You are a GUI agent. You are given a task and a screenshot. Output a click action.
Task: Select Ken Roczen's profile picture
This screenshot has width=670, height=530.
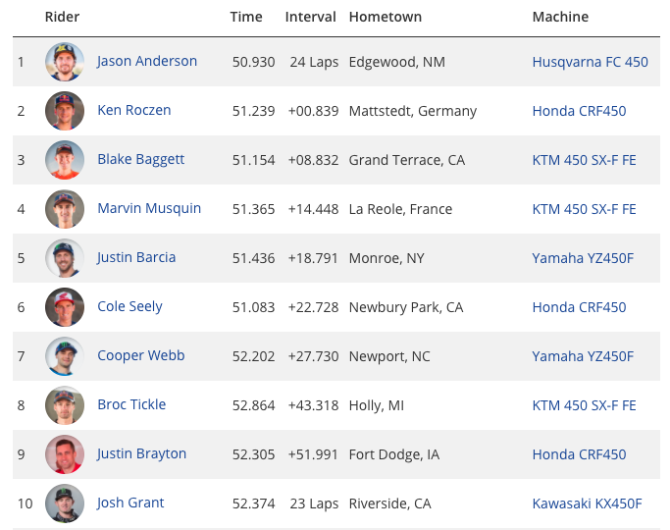tap(65, 111)
